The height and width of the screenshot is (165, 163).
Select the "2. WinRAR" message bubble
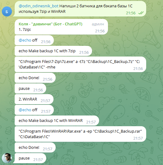coord(34,99)
